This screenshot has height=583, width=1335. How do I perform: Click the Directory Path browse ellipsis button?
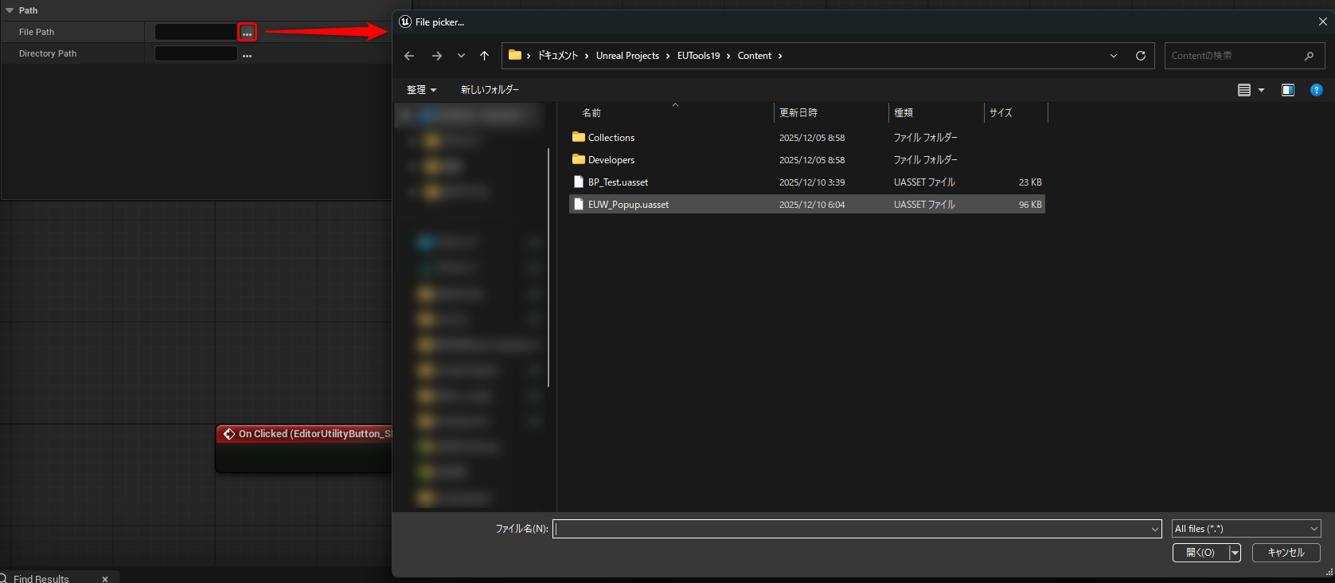247,55
